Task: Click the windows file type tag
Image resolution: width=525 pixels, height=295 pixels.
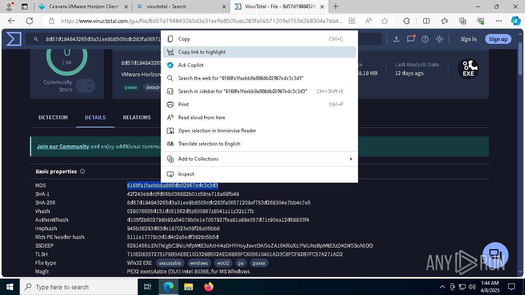Action: pos(199,263)
